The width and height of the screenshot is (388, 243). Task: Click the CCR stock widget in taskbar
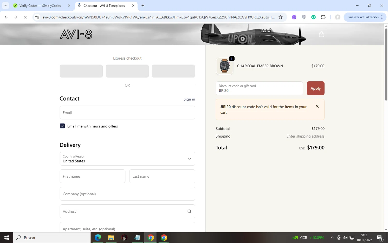point(308,238)
